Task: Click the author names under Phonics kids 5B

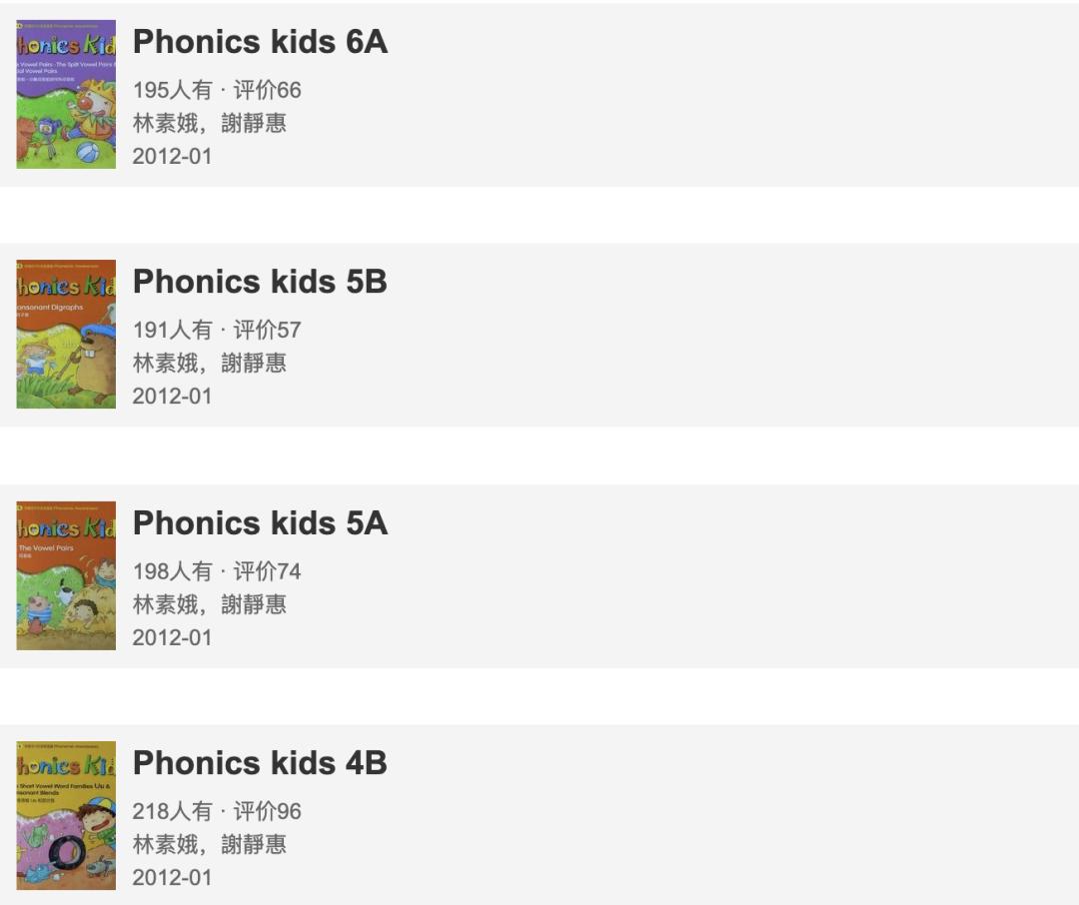Action: (210, 363)
